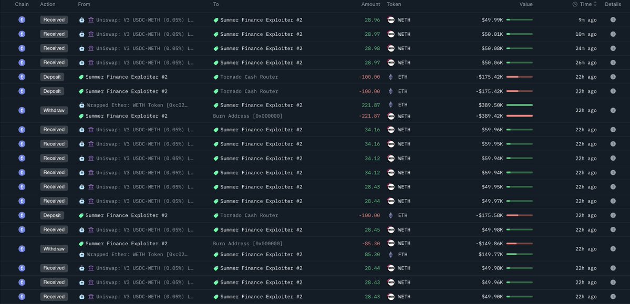
Task: Click the robot contract icon in the $50.01K row
Action: click(82, 34)
